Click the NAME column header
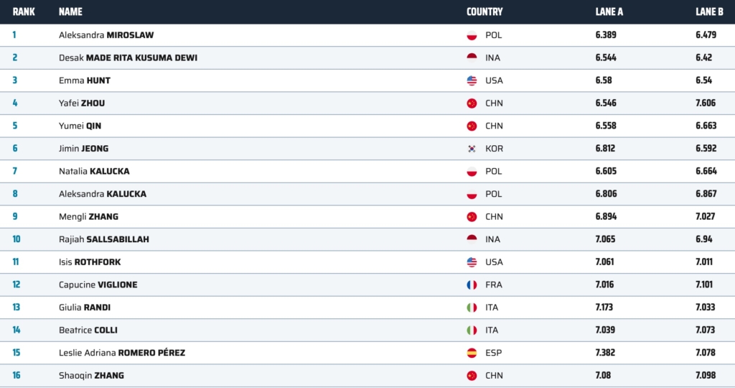Screen dimensions: 735x388 coord(70,11)
